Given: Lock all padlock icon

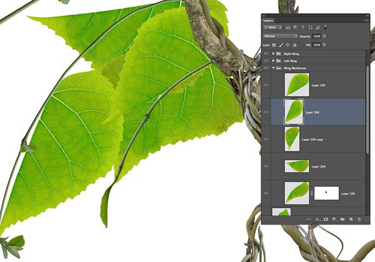Looking at the screenshot, I should point(294,45).
